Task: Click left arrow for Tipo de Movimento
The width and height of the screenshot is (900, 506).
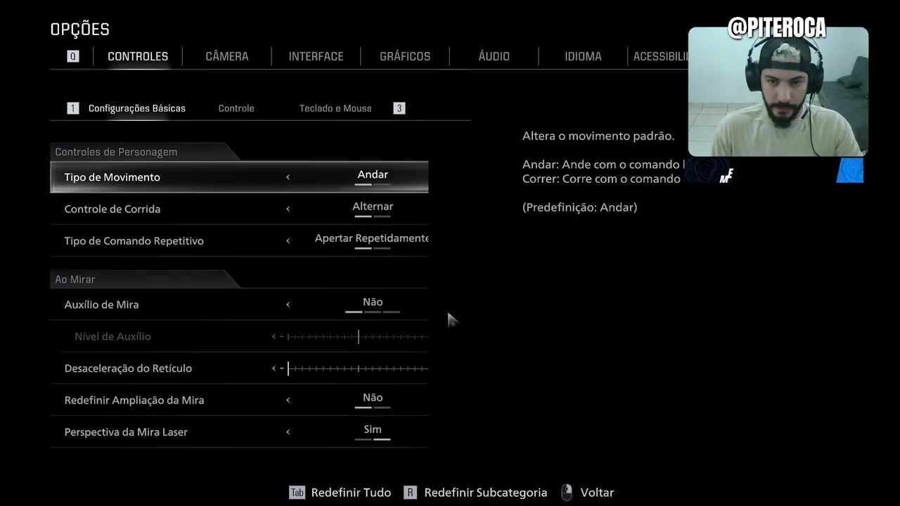Action: click(x=288, y=177)
